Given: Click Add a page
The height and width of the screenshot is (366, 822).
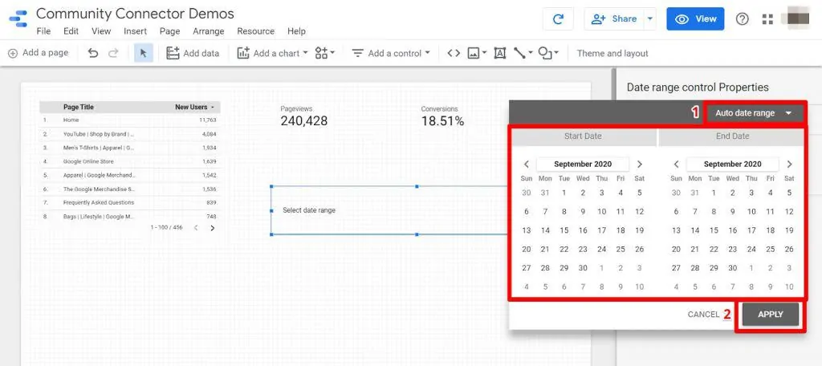Looking at the screenshot, I should [39, 53].
